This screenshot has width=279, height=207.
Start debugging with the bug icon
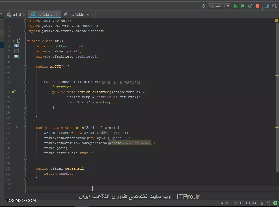(242, 6)
